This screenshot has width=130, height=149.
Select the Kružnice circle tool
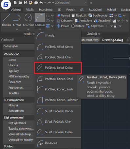[28, 20]
